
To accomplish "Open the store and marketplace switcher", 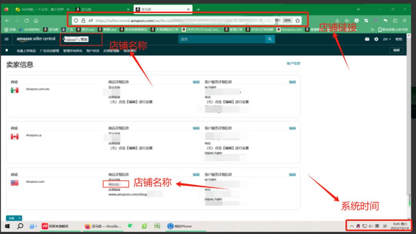I will pos(76,39).
